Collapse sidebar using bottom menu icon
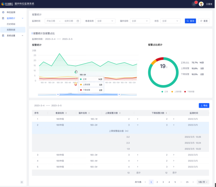Viewport: 216px width, 187px height. 22,182
